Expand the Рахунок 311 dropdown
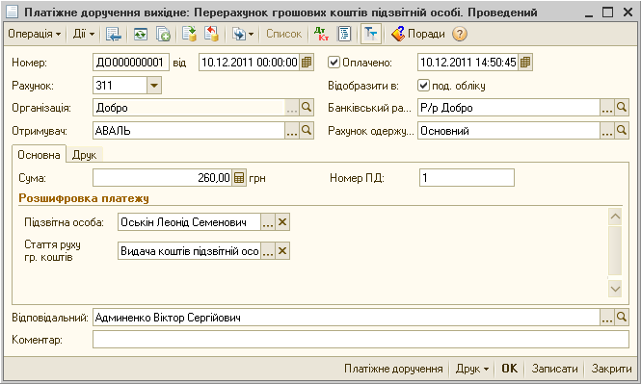Viewport: 641px width, 384px height. 154,86
